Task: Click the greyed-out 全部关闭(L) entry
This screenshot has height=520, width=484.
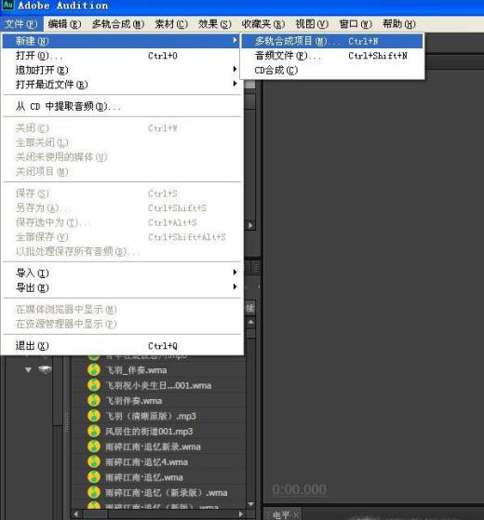Action: point(121,142)
